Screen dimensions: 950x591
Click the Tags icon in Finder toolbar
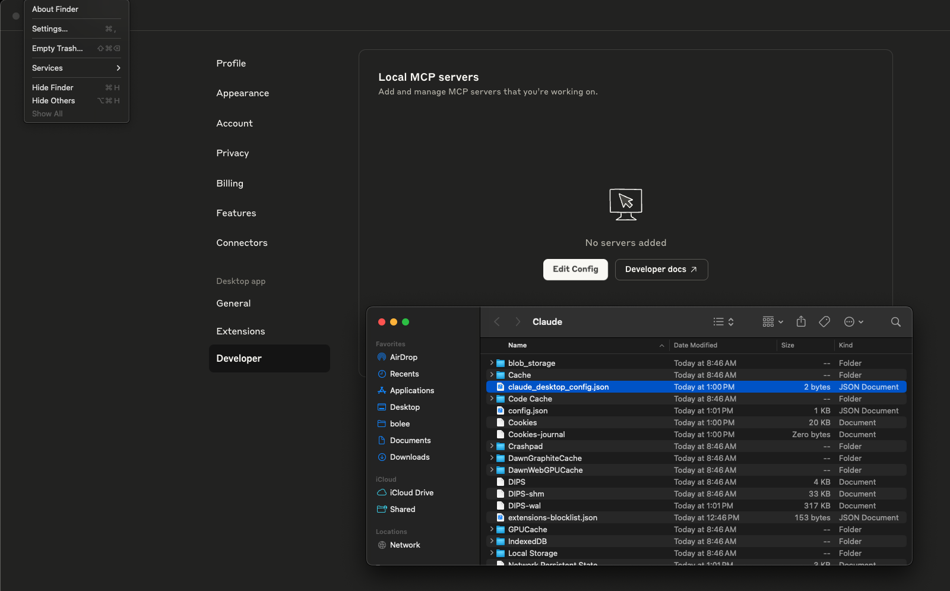tap(825, 322)
